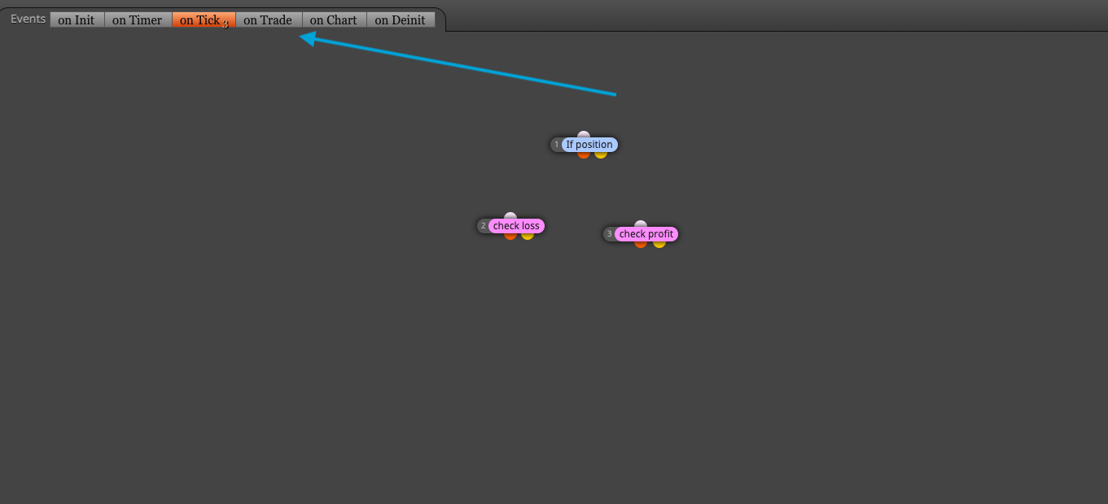Click input connector atop check loss block
This screenshot has width=1108, height=504.
click(x=510, y=216)
